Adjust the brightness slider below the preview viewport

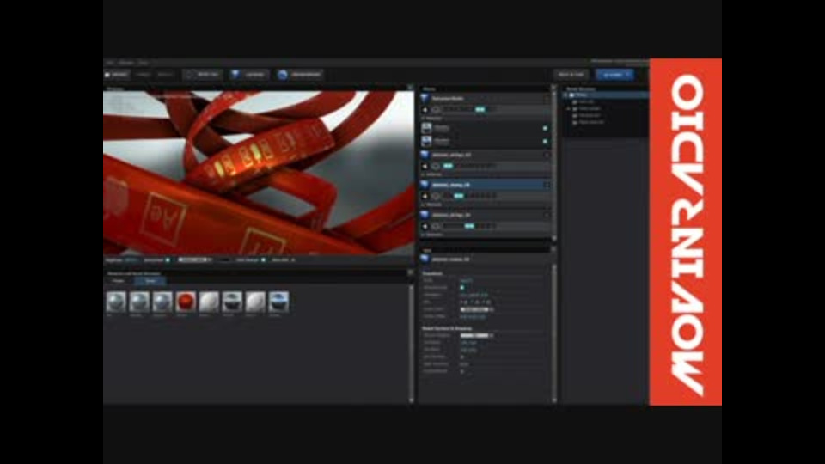195,259
